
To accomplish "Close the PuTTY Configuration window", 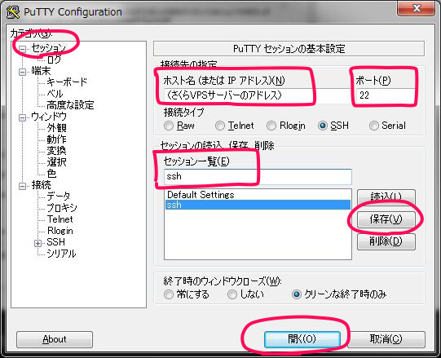I will (x=417, y=8).
